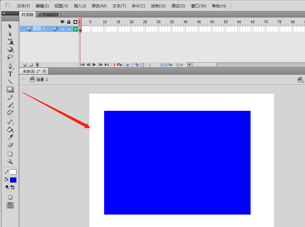Viewport: 305px width, 227px height.
Task: Select the Free Transform tool
Action: (x=10, y=41)
